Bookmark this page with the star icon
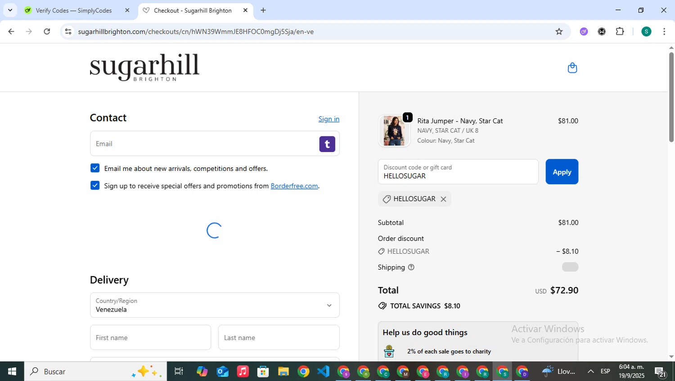Screen dimensions: 675x381 coord(559,31)
